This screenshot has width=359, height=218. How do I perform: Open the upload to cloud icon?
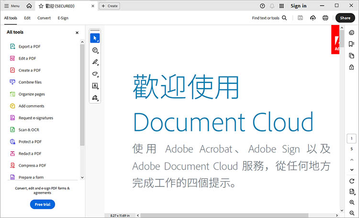click(313, 18)
